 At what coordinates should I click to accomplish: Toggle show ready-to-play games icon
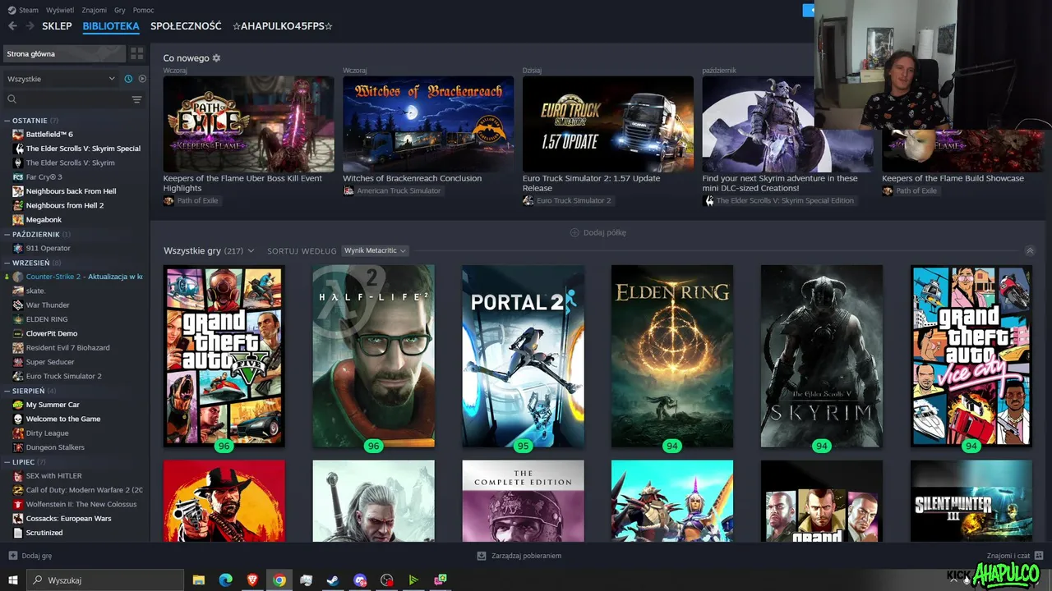coord(142,79)
